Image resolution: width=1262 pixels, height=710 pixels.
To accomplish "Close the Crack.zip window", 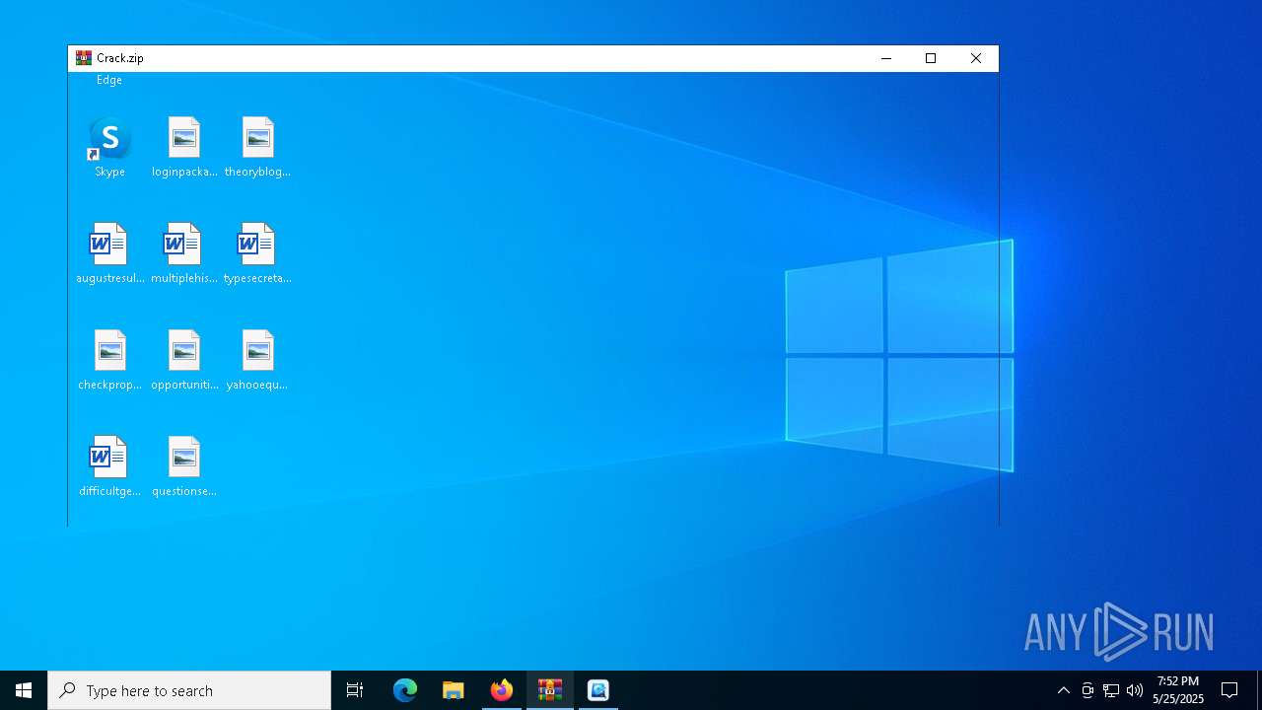I will (976, 58).
